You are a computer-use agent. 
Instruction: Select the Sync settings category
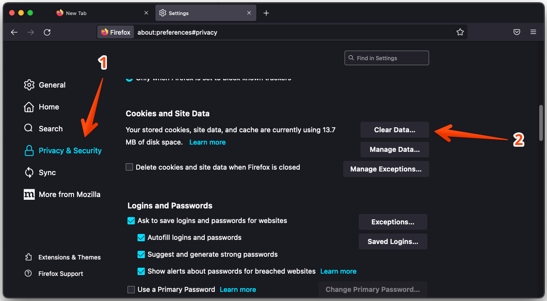(47, 172)
